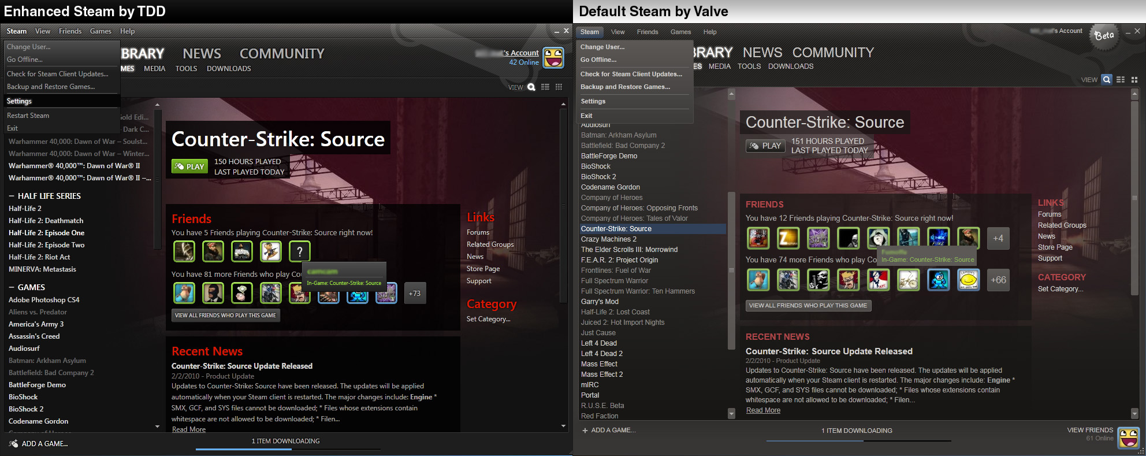This screenshot has height=456, width=1146.
Task: Switch Enhanced Steam library to grid view icon
Action: coord(559,87)
